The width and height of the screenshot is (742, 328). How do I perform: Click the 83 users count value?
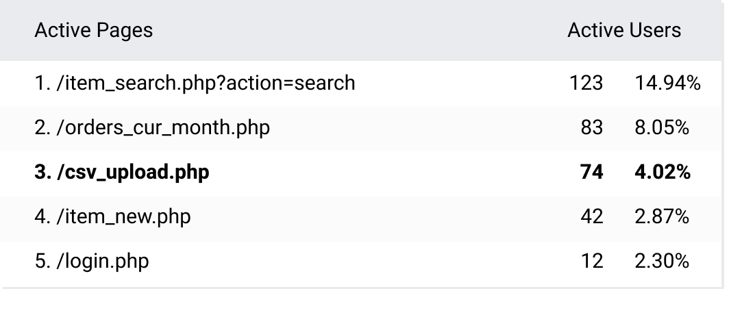click(x=591, y=128)
